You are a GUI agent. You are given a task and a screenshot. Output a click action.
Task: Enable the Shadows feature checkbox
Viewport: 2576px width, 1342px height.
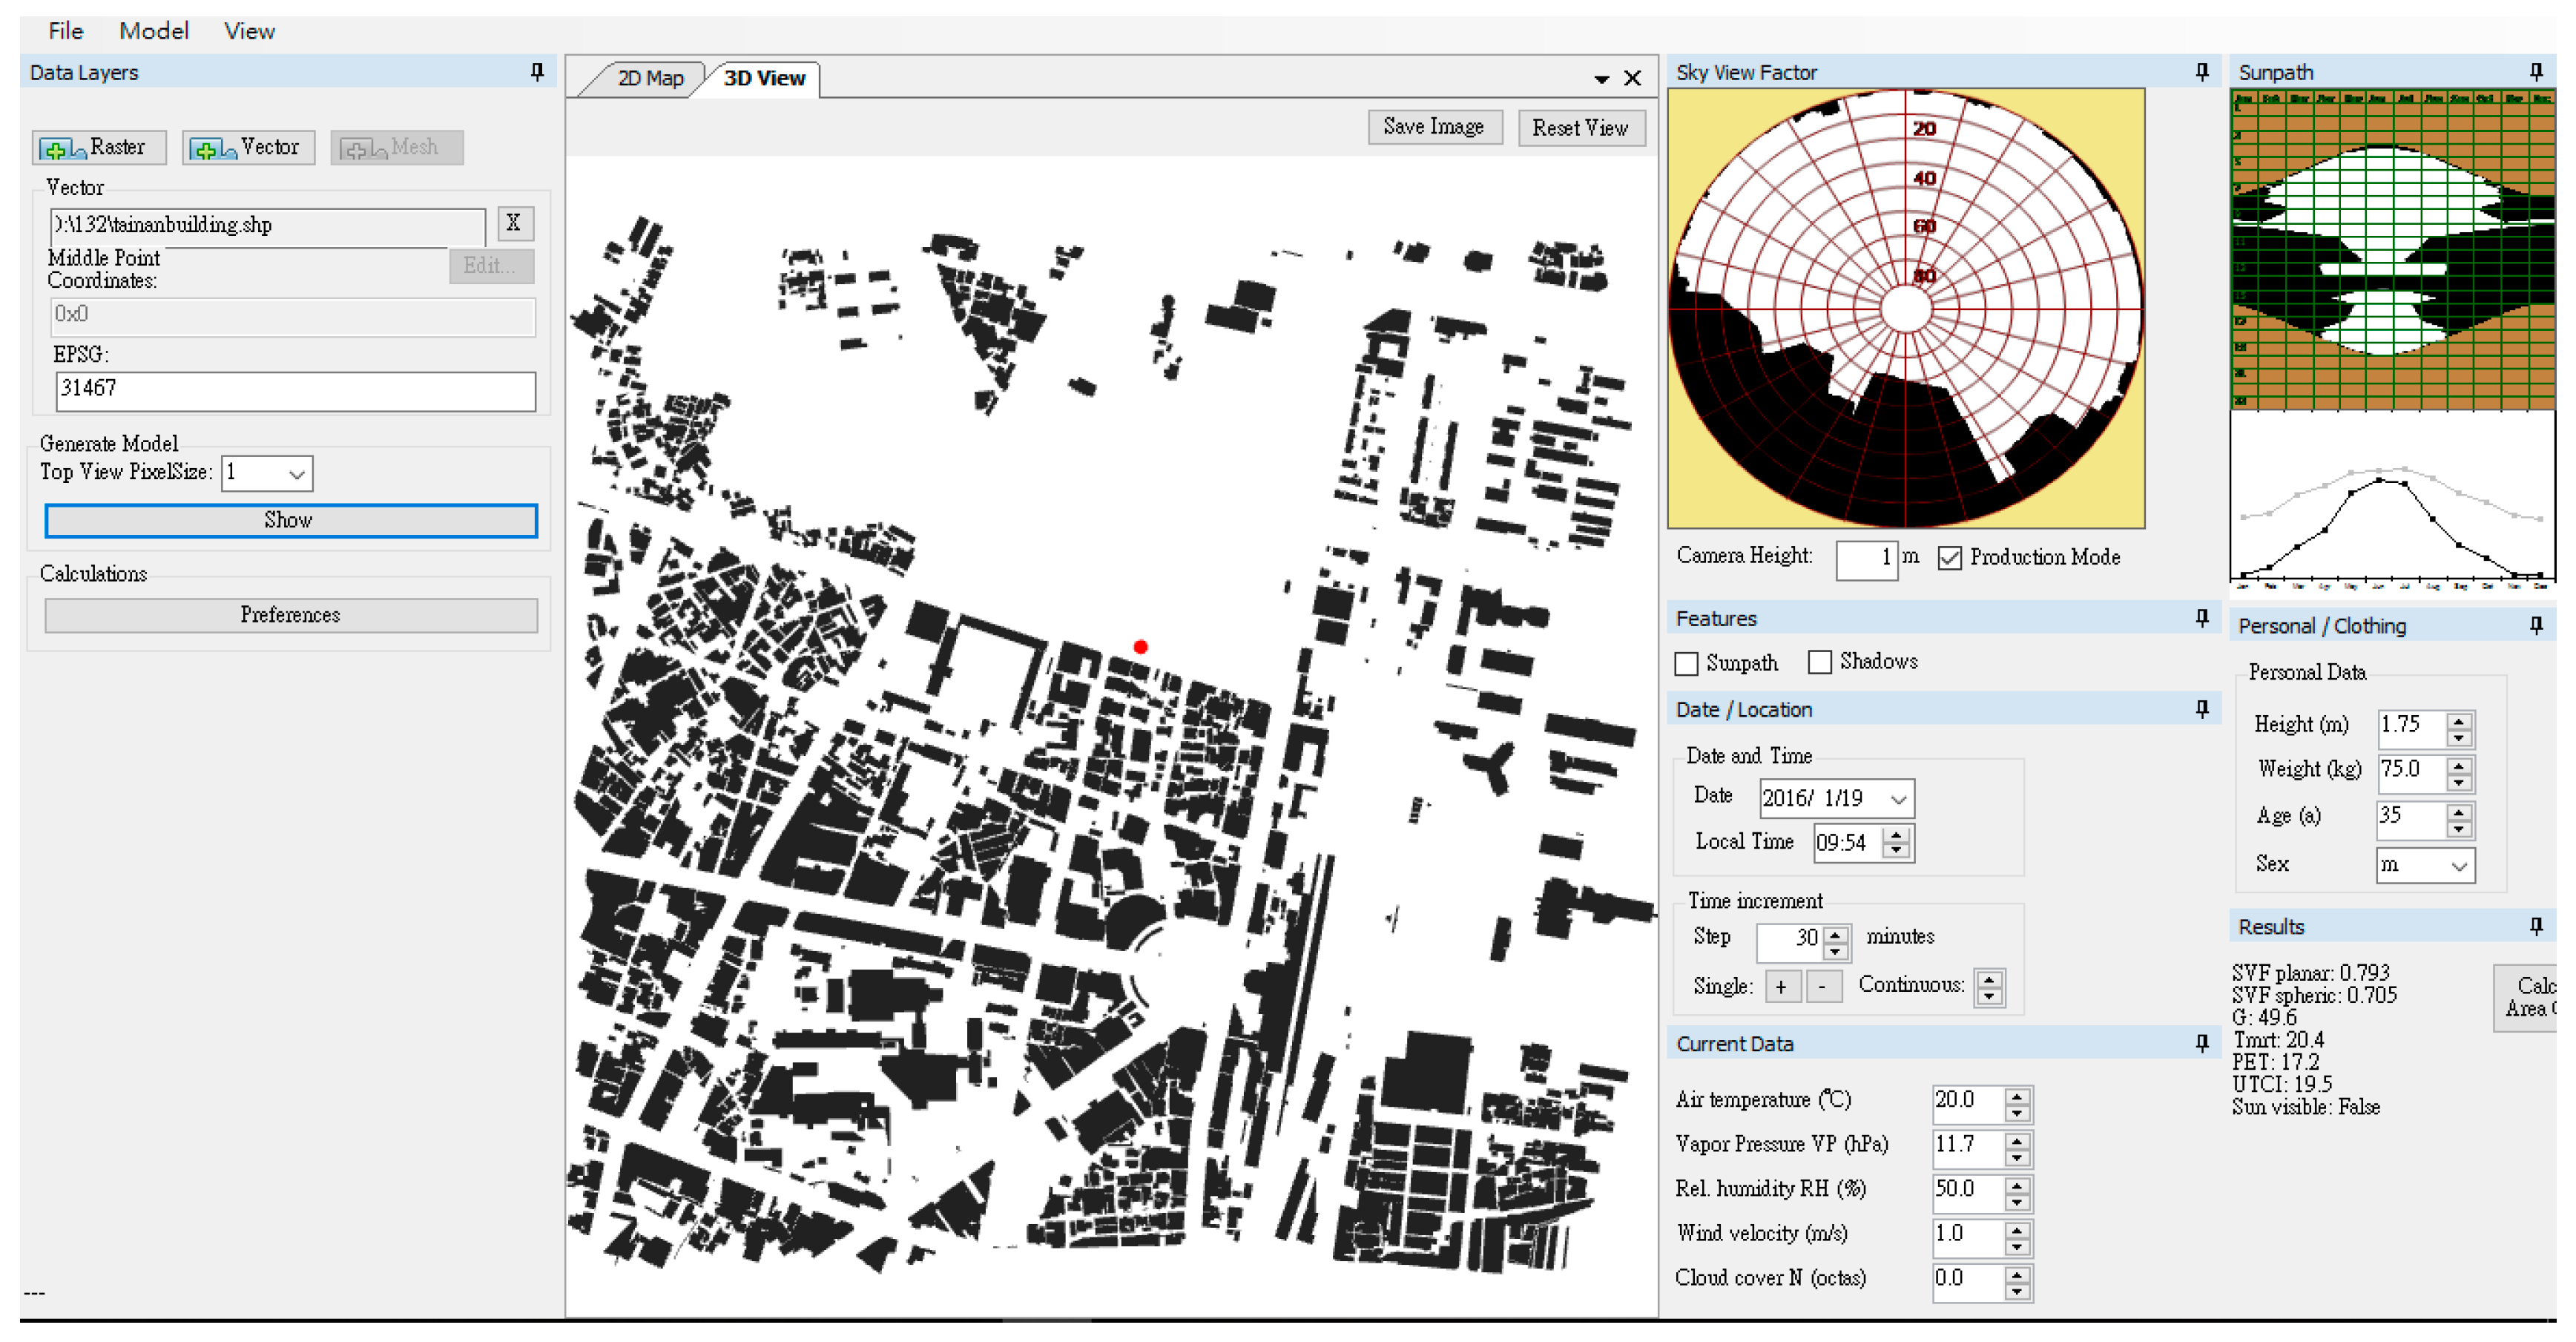coord(1820,662)
